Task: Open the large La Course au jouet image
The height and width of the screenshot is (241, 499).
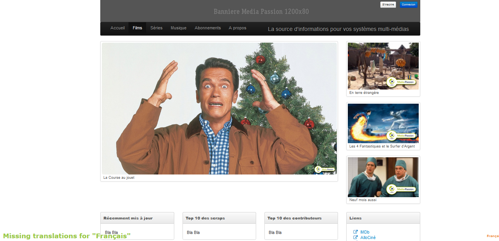Action: 219,108
